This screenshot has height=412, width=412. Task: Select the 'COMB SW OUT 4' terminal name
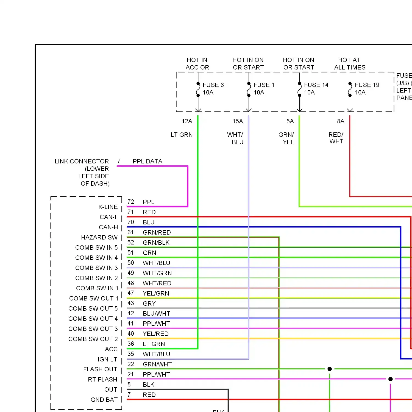pyautogui.click(x=93, y=319)
